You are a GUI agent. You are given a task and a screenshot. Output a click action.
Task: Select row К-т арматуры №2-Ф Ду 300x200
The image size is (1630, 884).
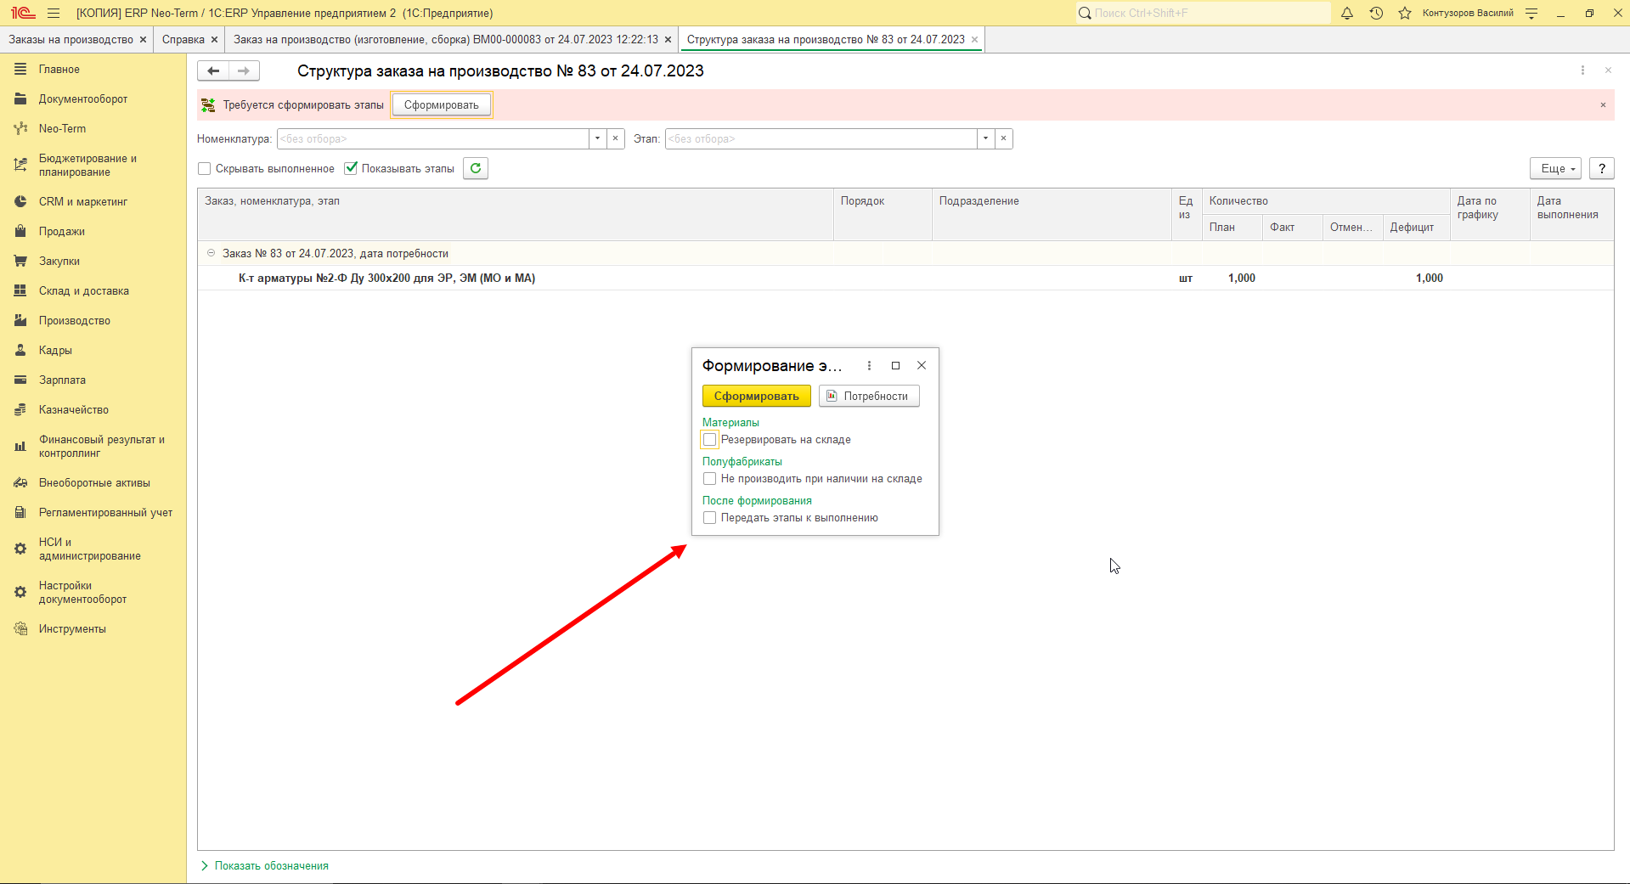[905, 279]
